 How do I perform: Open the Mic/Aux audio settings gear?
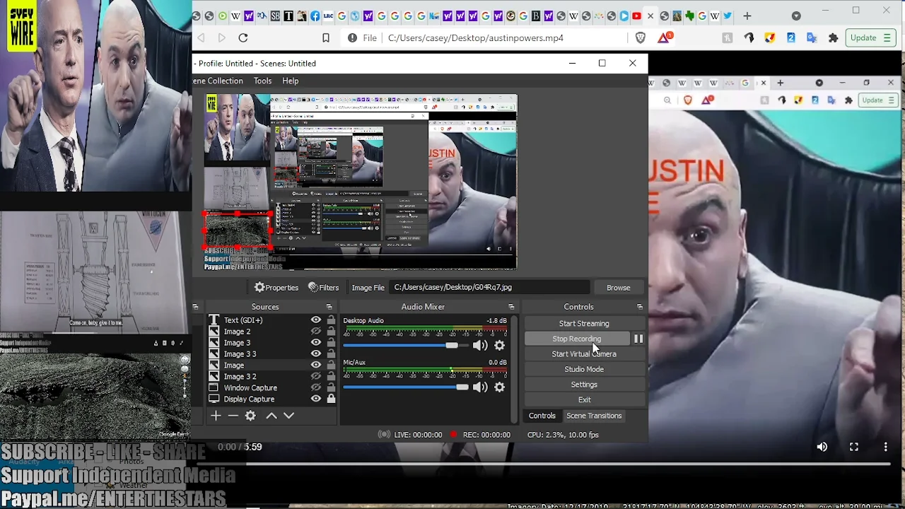(x=500, y=387)
